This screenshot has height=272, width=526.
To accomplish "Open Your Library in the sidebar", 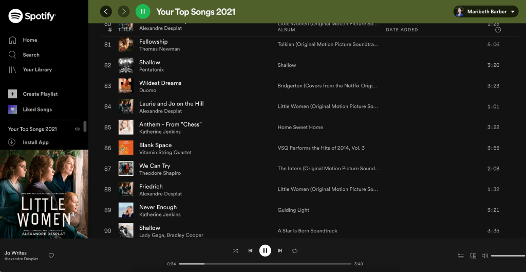I will (37, 69).
